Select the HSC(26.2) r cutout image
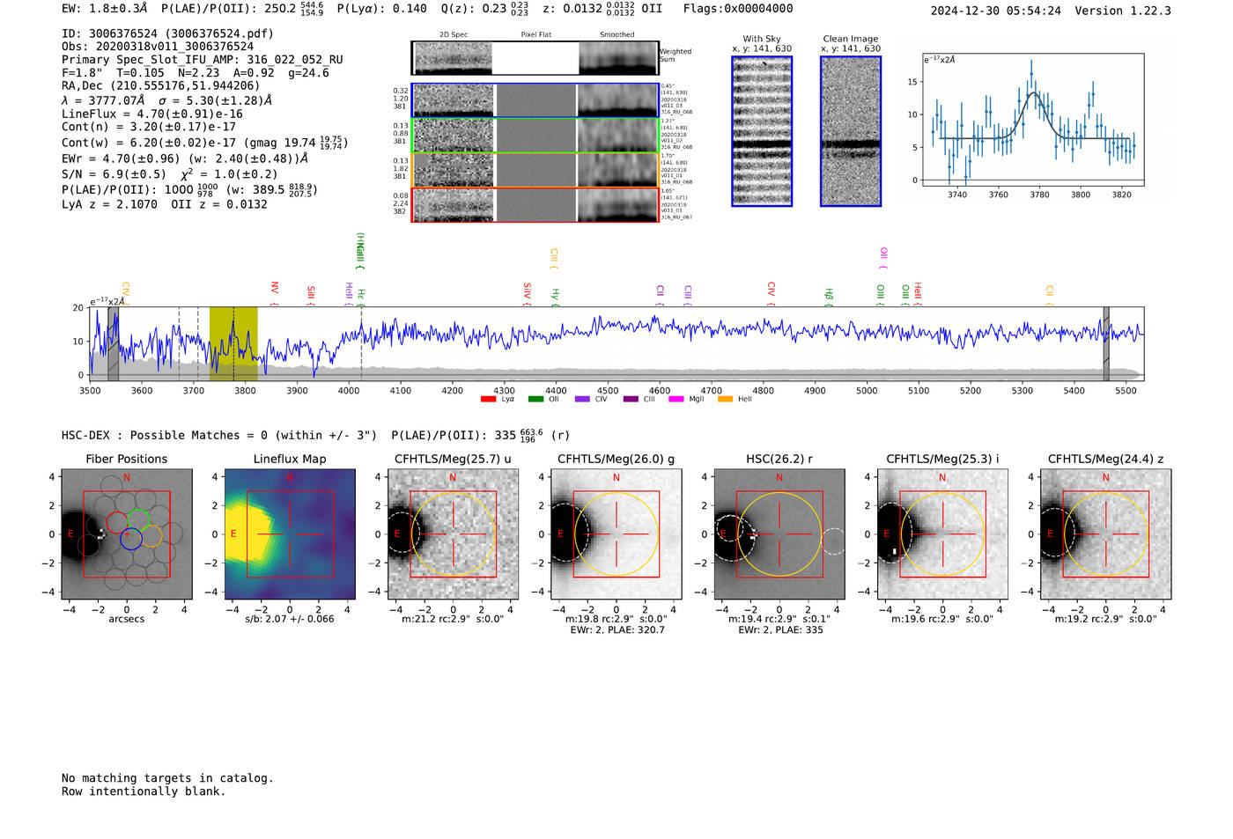The height and width of the screenshot is (839, 1233). pos(779,534)
